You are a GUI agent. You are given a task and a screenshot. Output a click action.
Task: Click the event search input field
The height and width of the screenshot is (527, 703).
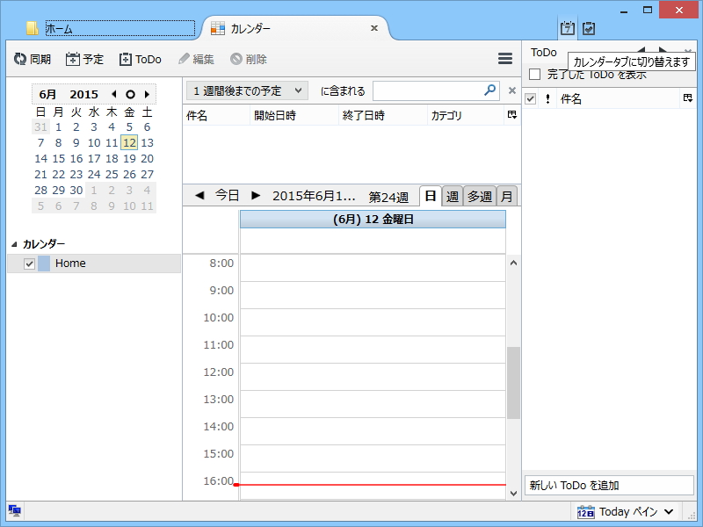click(x=428, y=91)
